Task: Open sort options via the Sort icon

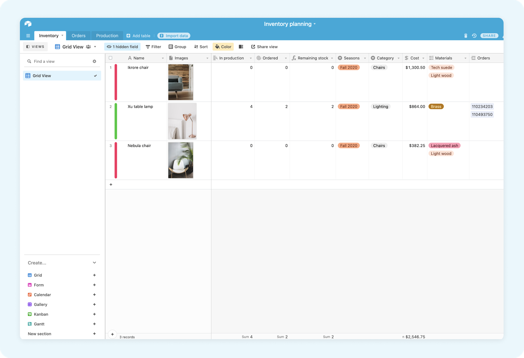Action: pyautogui.click(x=201, y=47)
